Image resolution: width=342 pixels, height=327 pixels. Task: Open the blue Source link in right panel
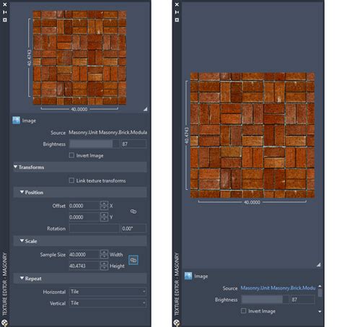coord(278,288)
